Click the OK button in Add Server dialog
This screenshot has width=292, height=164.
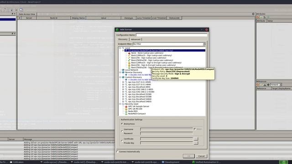click(188, 156)
